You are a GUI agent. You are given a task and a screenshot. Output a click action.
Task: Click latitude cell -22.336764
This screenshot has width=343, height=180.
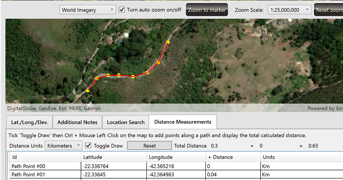(114, 166)
